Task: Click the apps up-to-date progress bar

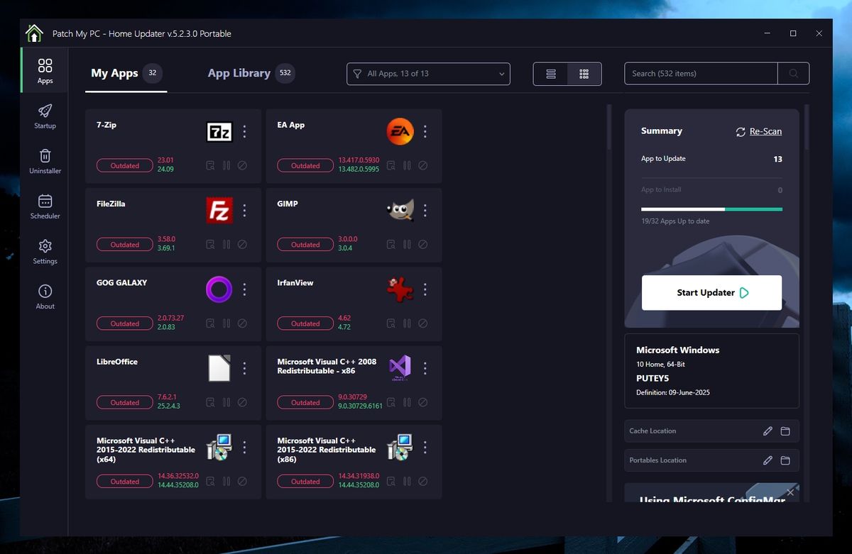Action: (x=711, y=209)
